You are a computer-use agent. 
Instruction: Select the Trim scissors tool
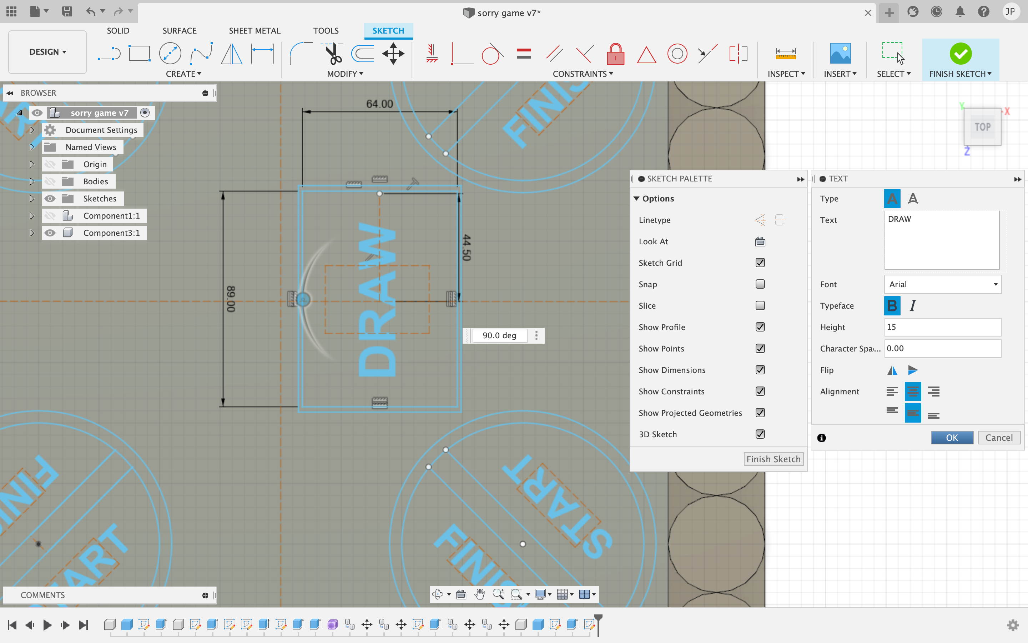tap(332, 54)
